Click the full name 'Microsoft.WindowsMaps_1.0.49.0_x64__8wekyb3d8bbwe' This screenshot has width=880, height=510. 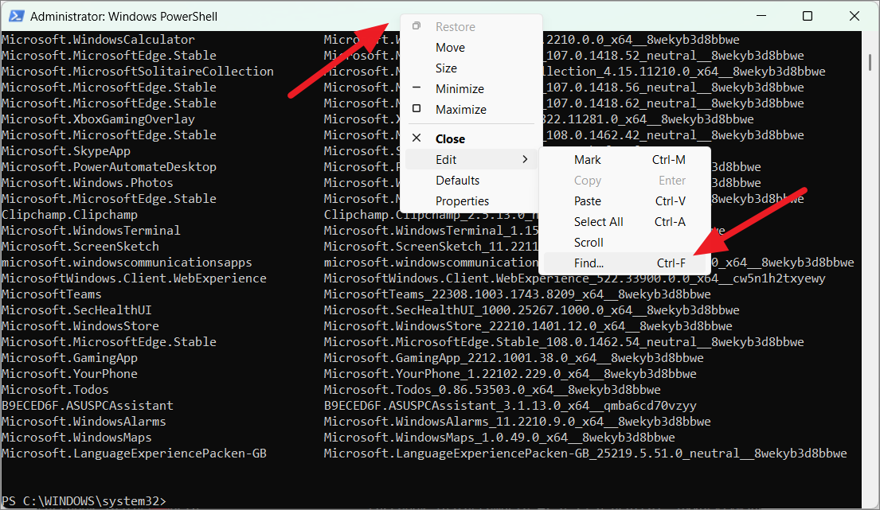click(499, 438)
